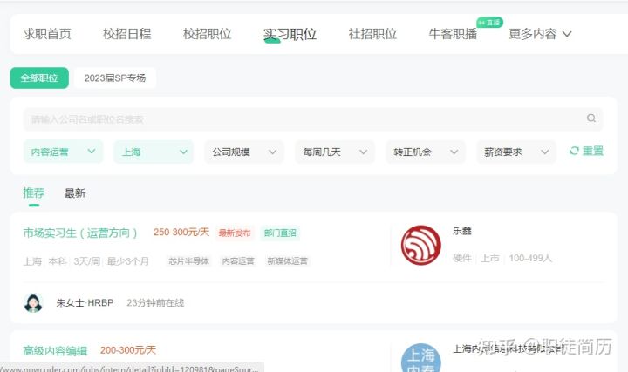Click the 最少3个月 duration text
The image size is (628, 372).
tap(128, 261)
